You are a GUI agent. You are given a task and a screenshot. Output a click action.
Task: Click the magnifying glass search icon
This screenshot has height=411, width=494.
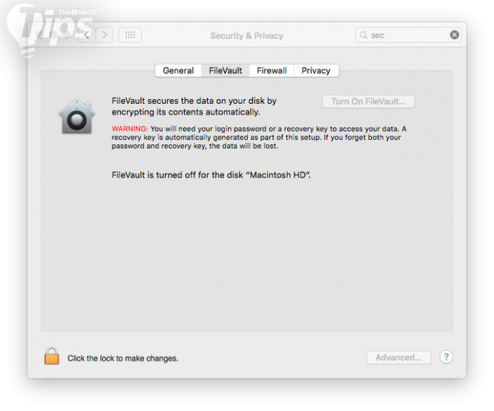coord(364,35)
